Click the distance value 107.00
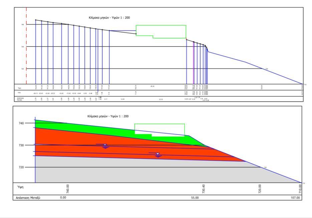 tap(295, 198)
